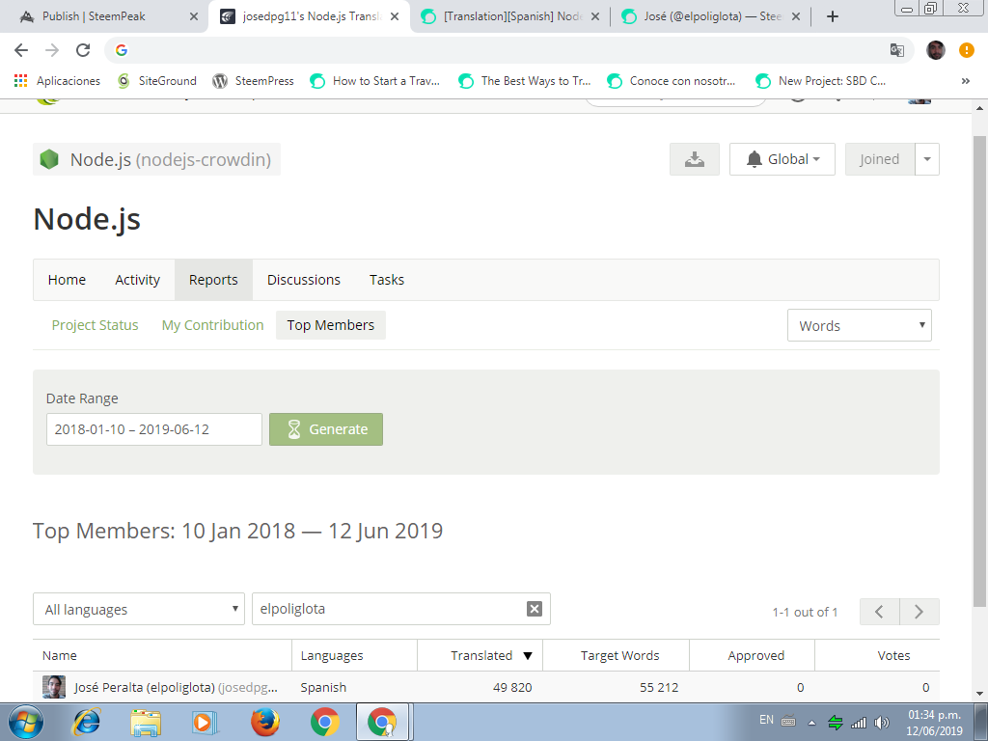Viewport: 988px width, 741px height.
Task: Click the download translations icon button
Action: 695,159
